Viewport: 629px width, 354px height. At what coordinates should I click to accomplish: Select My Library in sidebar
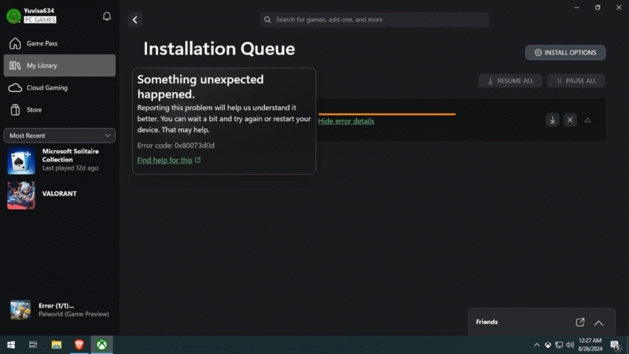tap(60, 65)
